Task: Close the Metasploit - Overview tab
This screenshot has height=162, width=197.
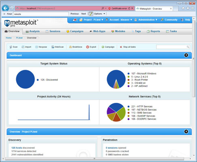Action: tap(171, 9)
